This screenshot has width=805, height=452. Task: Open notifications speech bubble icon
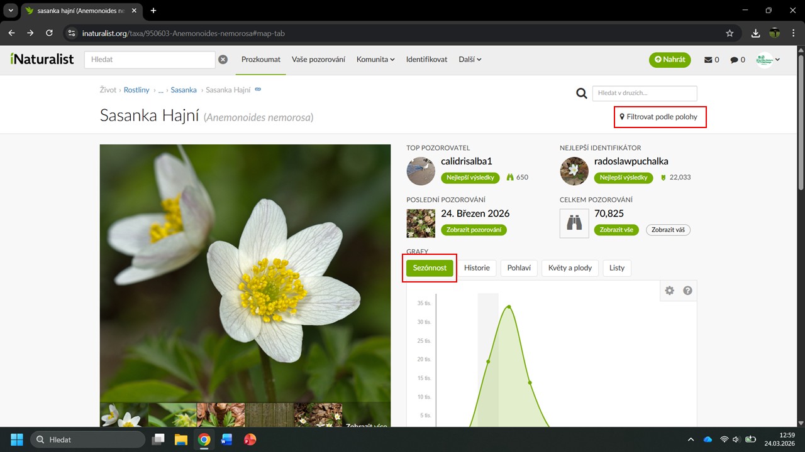[x=737, y=60]
